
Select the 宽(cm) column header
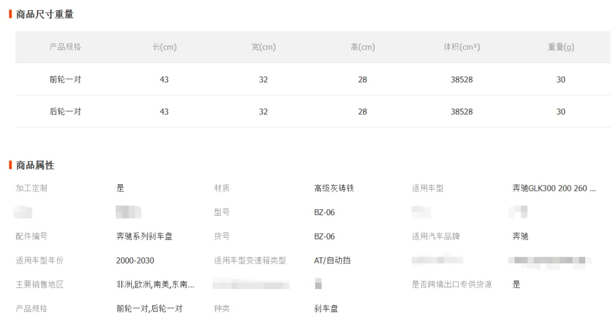point(263,47)
